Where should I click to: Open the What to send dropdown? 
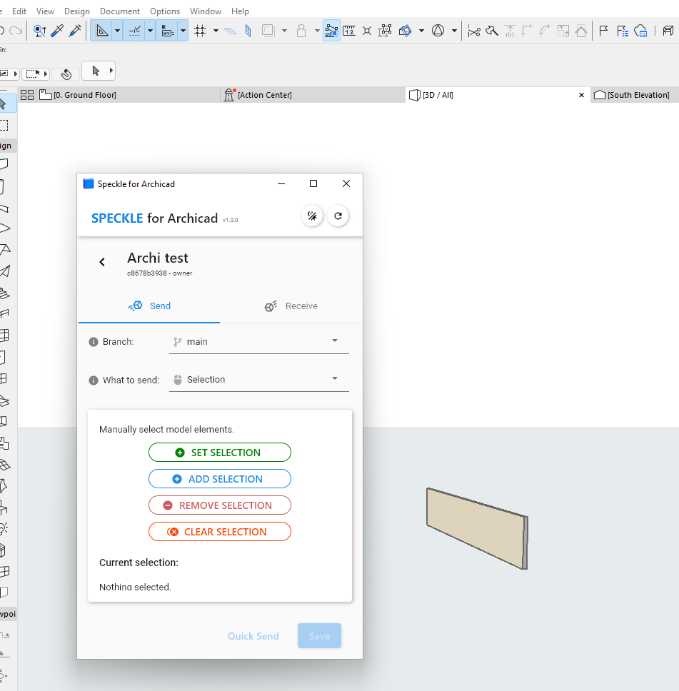coord(258,379)
